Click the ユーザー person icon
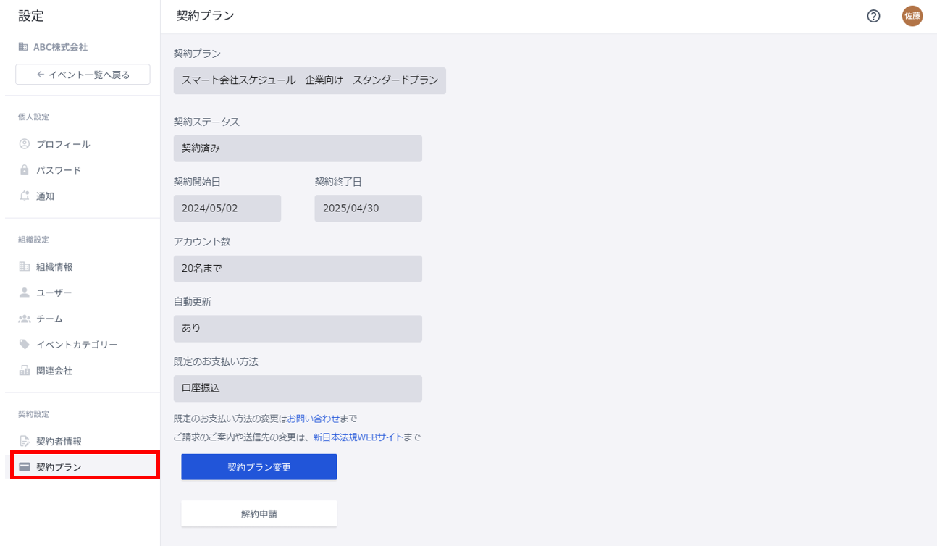 coord(25,293)
